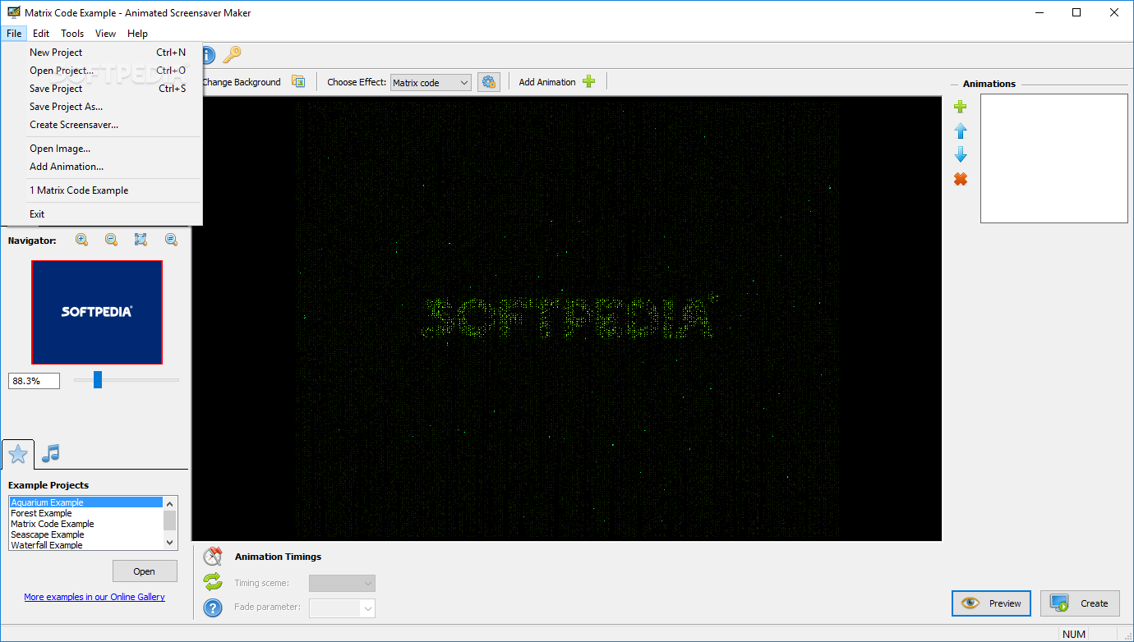Click example list scrollbar up arrow
This screenshot has width=1134, height=642.
pos(170,503)
